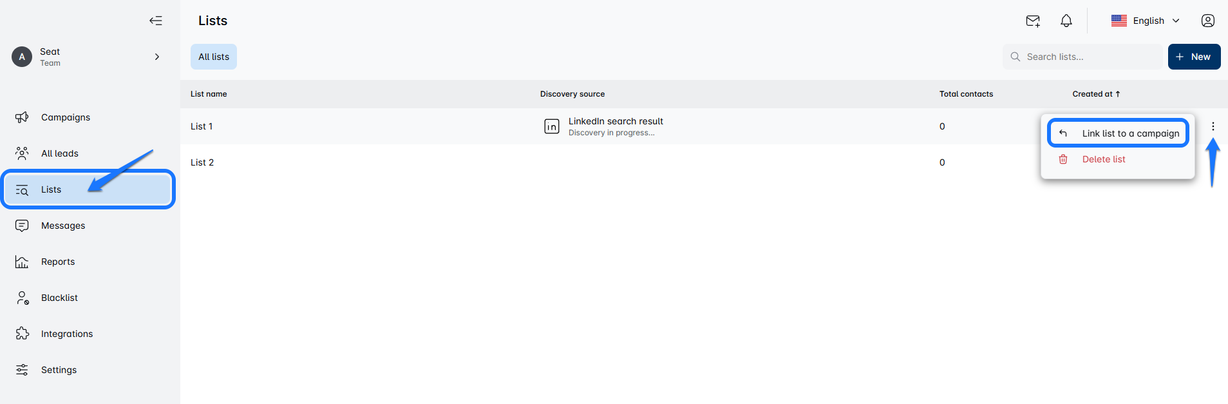Open Messages in the sidebar

62,226
